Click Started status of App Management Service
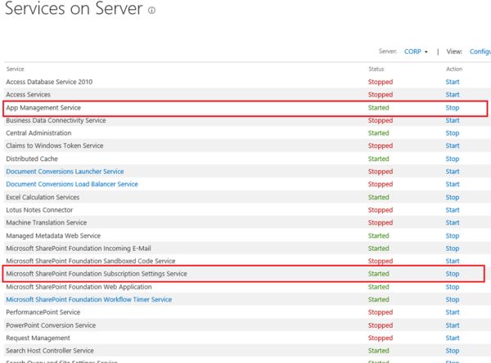The width and height of the screenshot is (491, 363). point(379,108)
